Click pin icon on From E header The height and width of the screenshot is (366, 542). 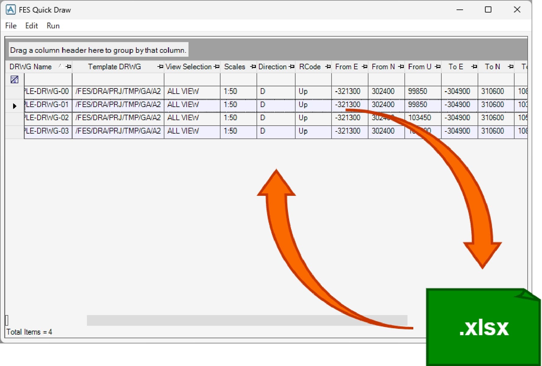click(364, 67)
